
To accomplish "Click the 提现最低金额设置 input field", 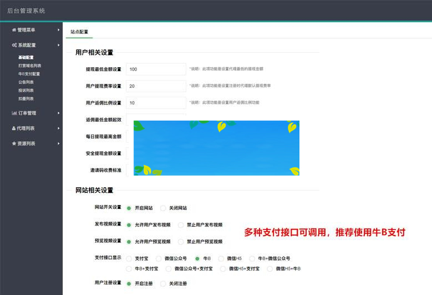I will pyautogui.click(x=156, y=69).
